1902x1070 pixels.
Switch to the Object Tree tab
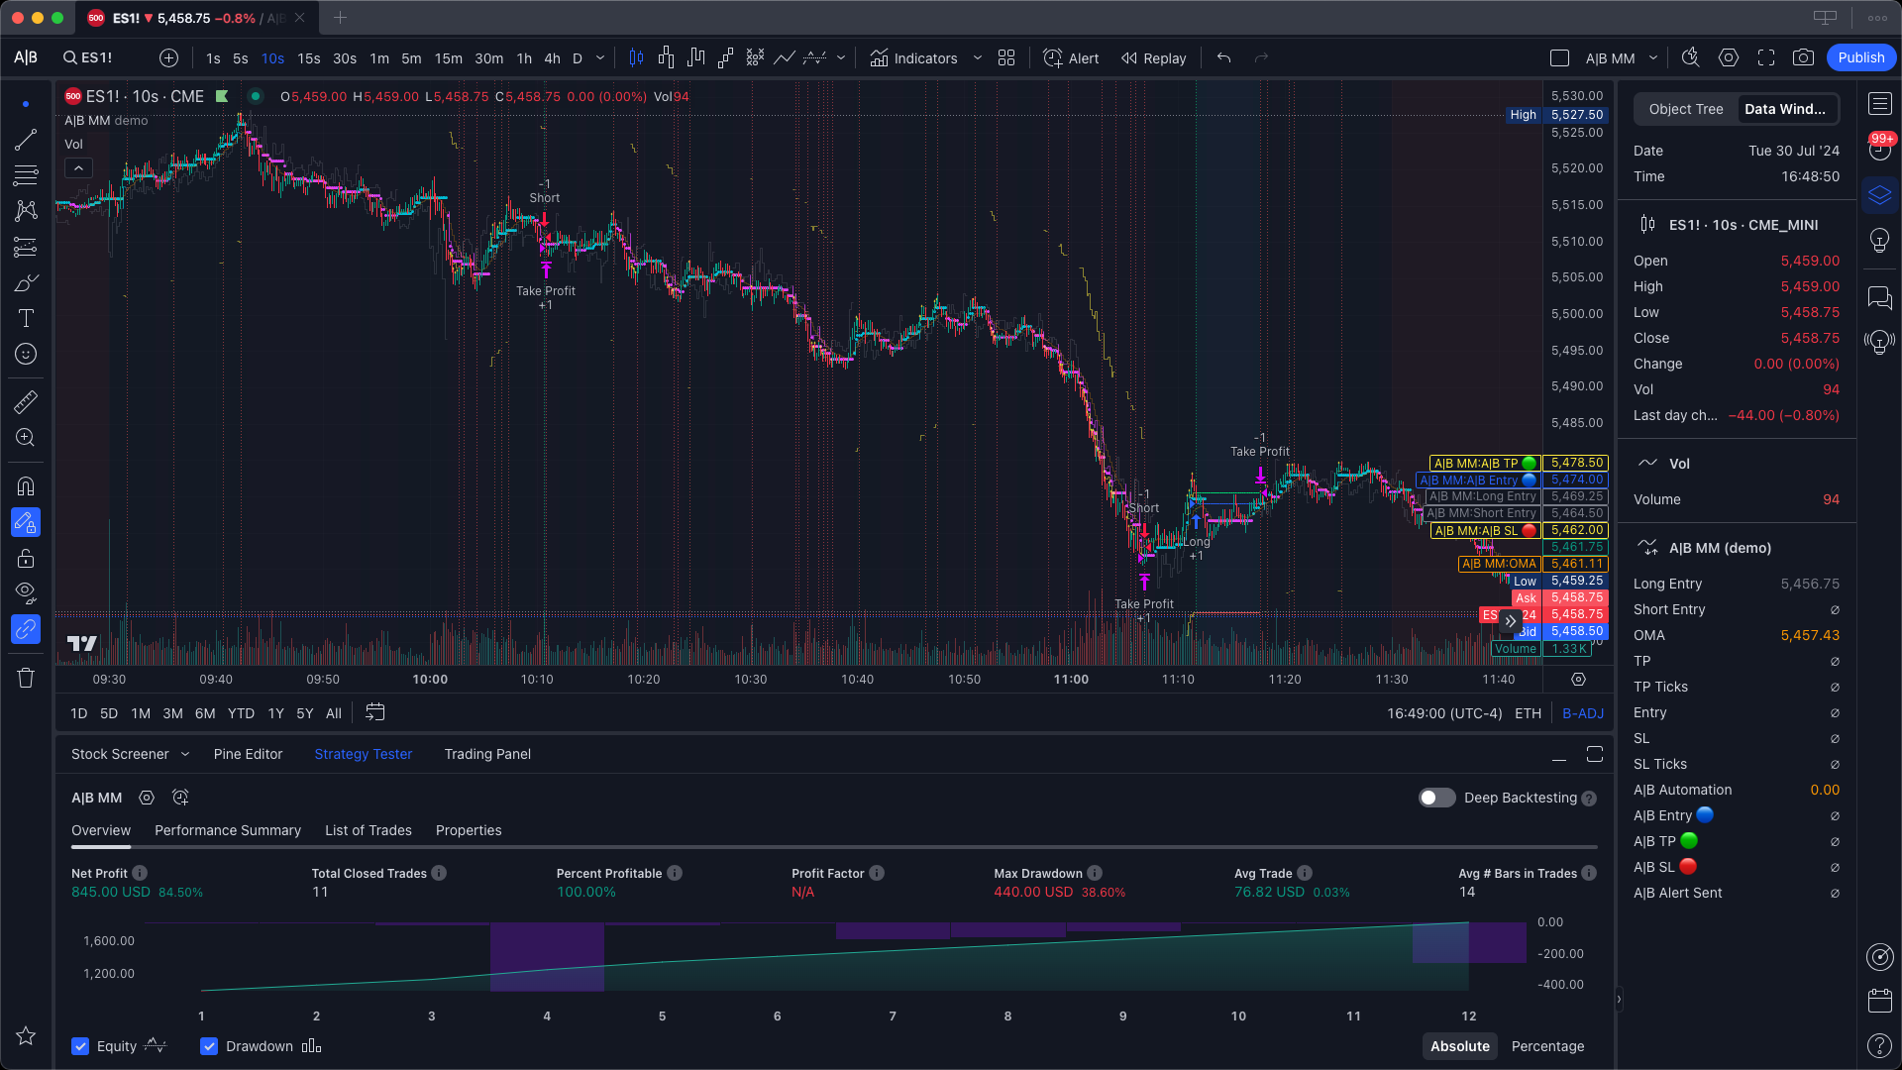click(x=1686, y=109)
